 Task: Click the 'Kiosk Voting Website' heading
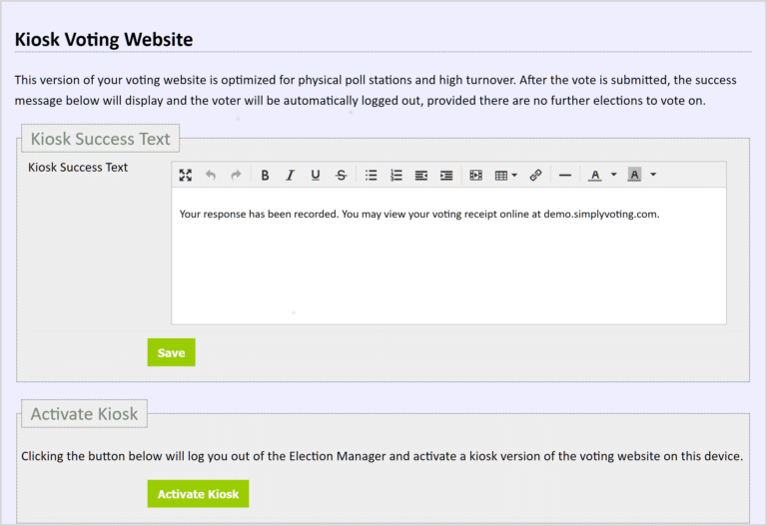point(104,40)
